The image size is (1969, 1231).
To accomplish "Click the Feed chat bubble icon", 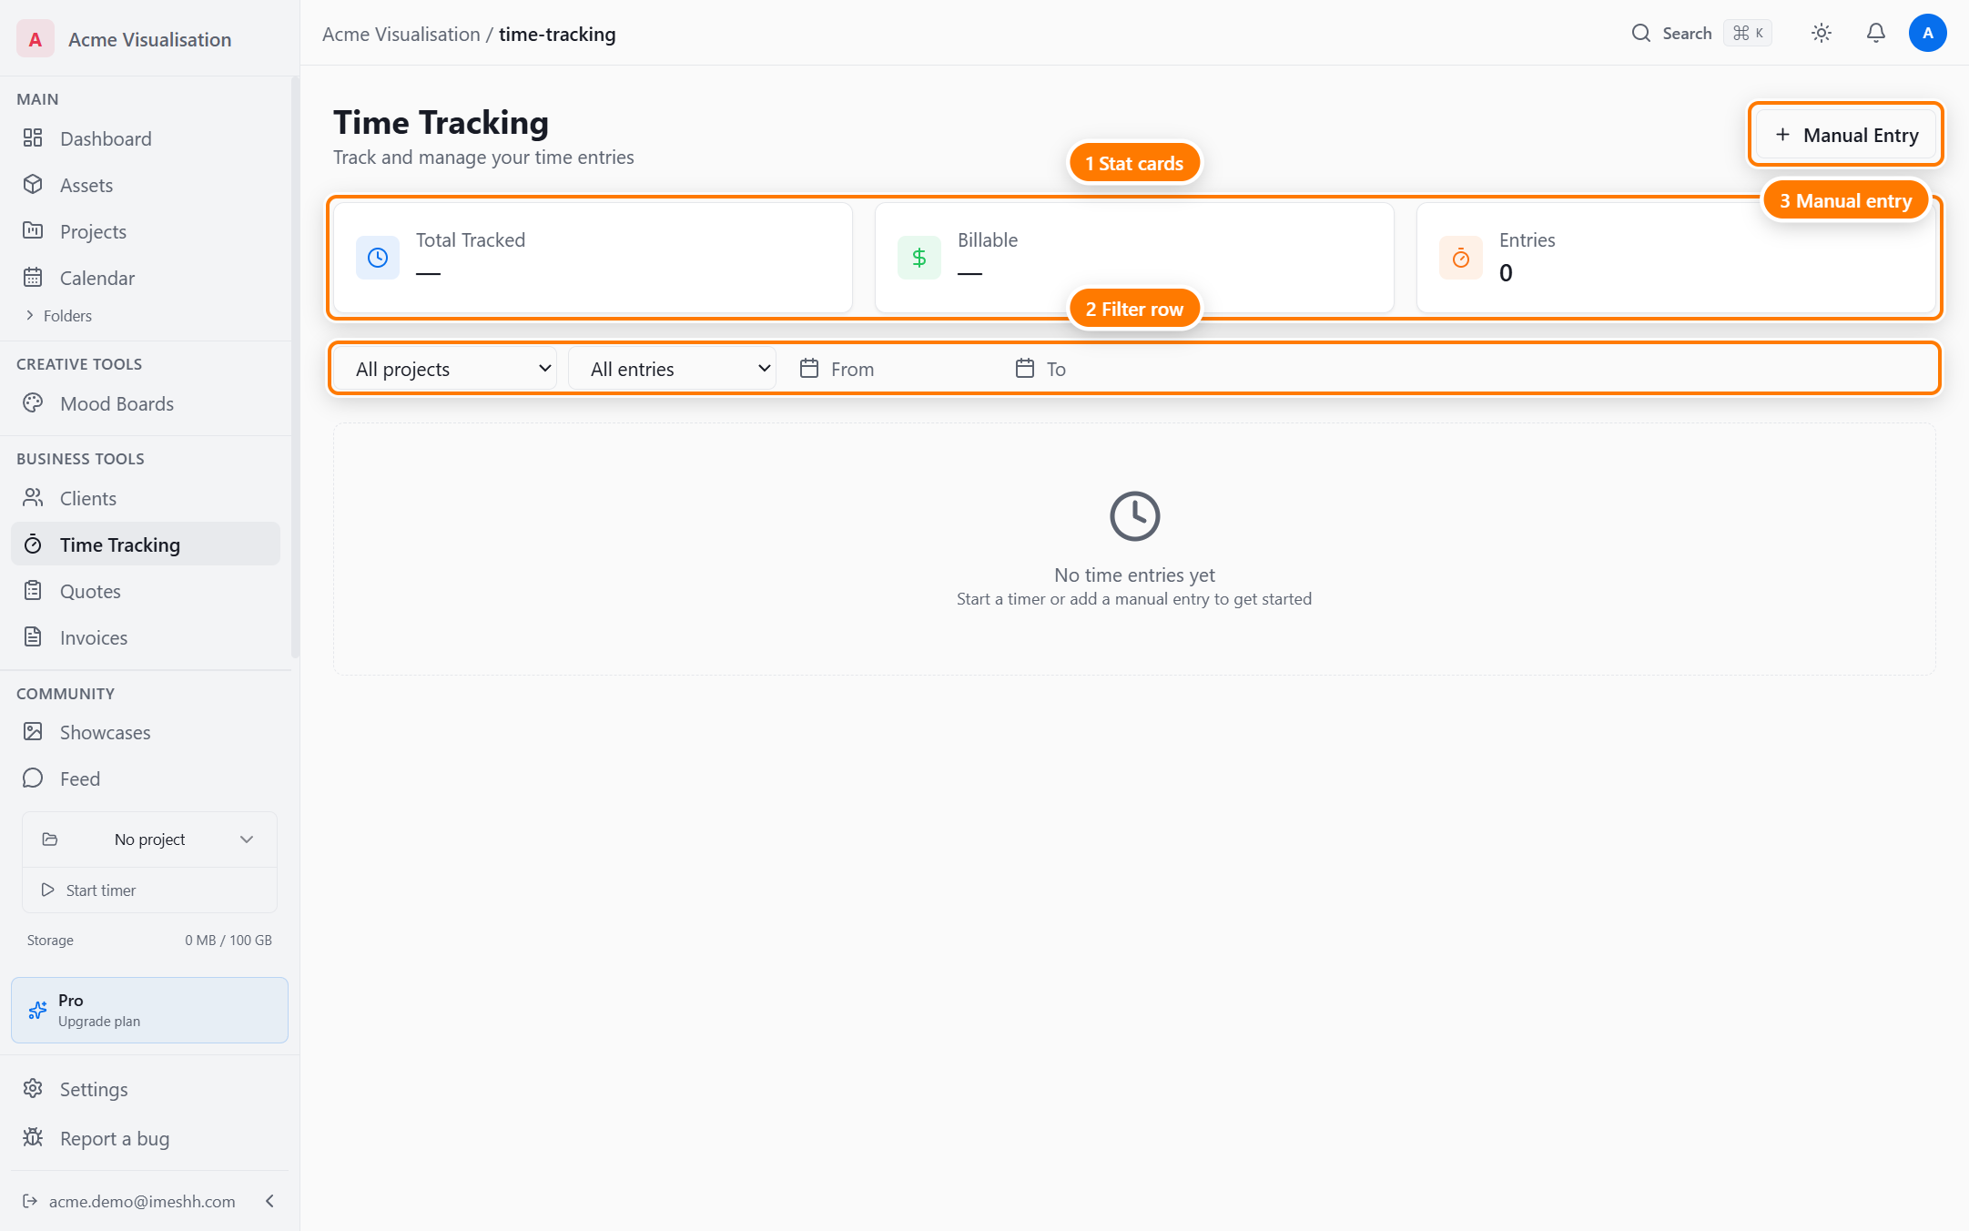I will (x=33, y=778).
